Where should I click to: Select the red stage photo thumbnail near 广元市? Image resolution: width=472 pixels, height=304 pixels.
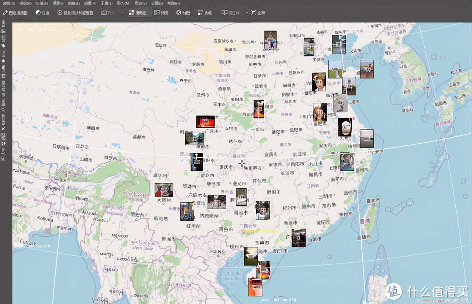coord(205,122)
